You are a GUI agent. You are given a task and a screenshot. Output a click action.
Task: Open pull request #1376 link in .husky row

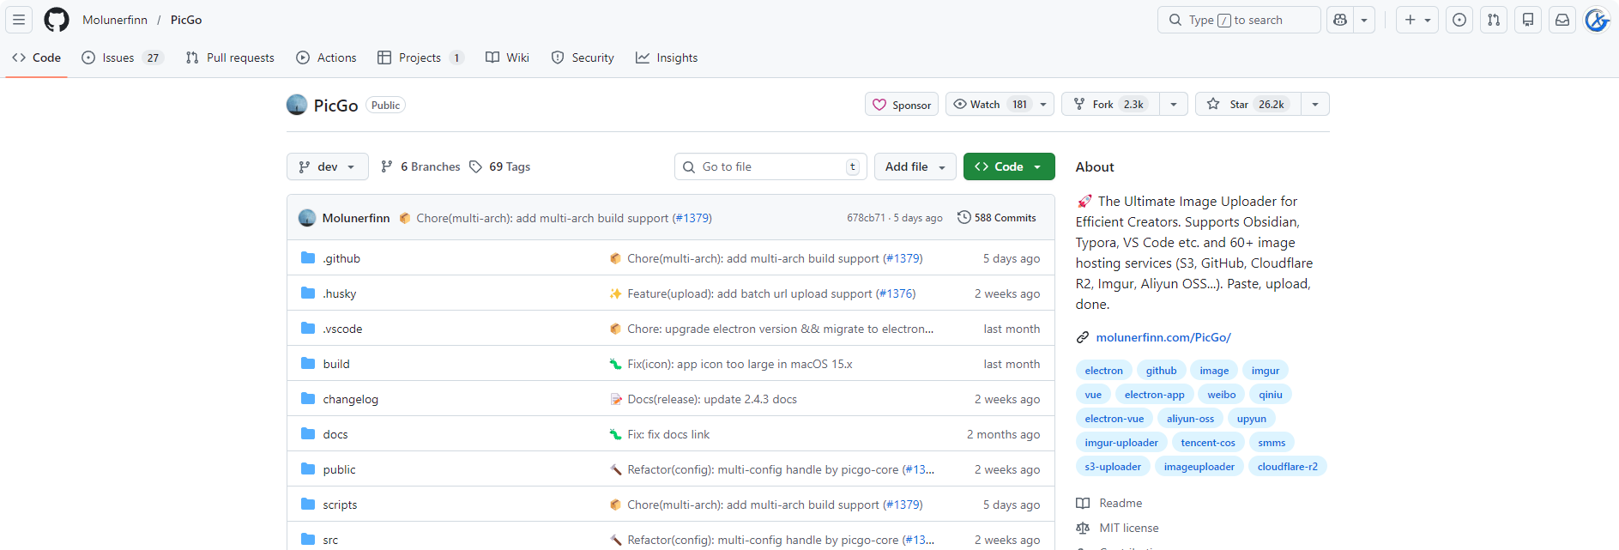pos(896,293)
